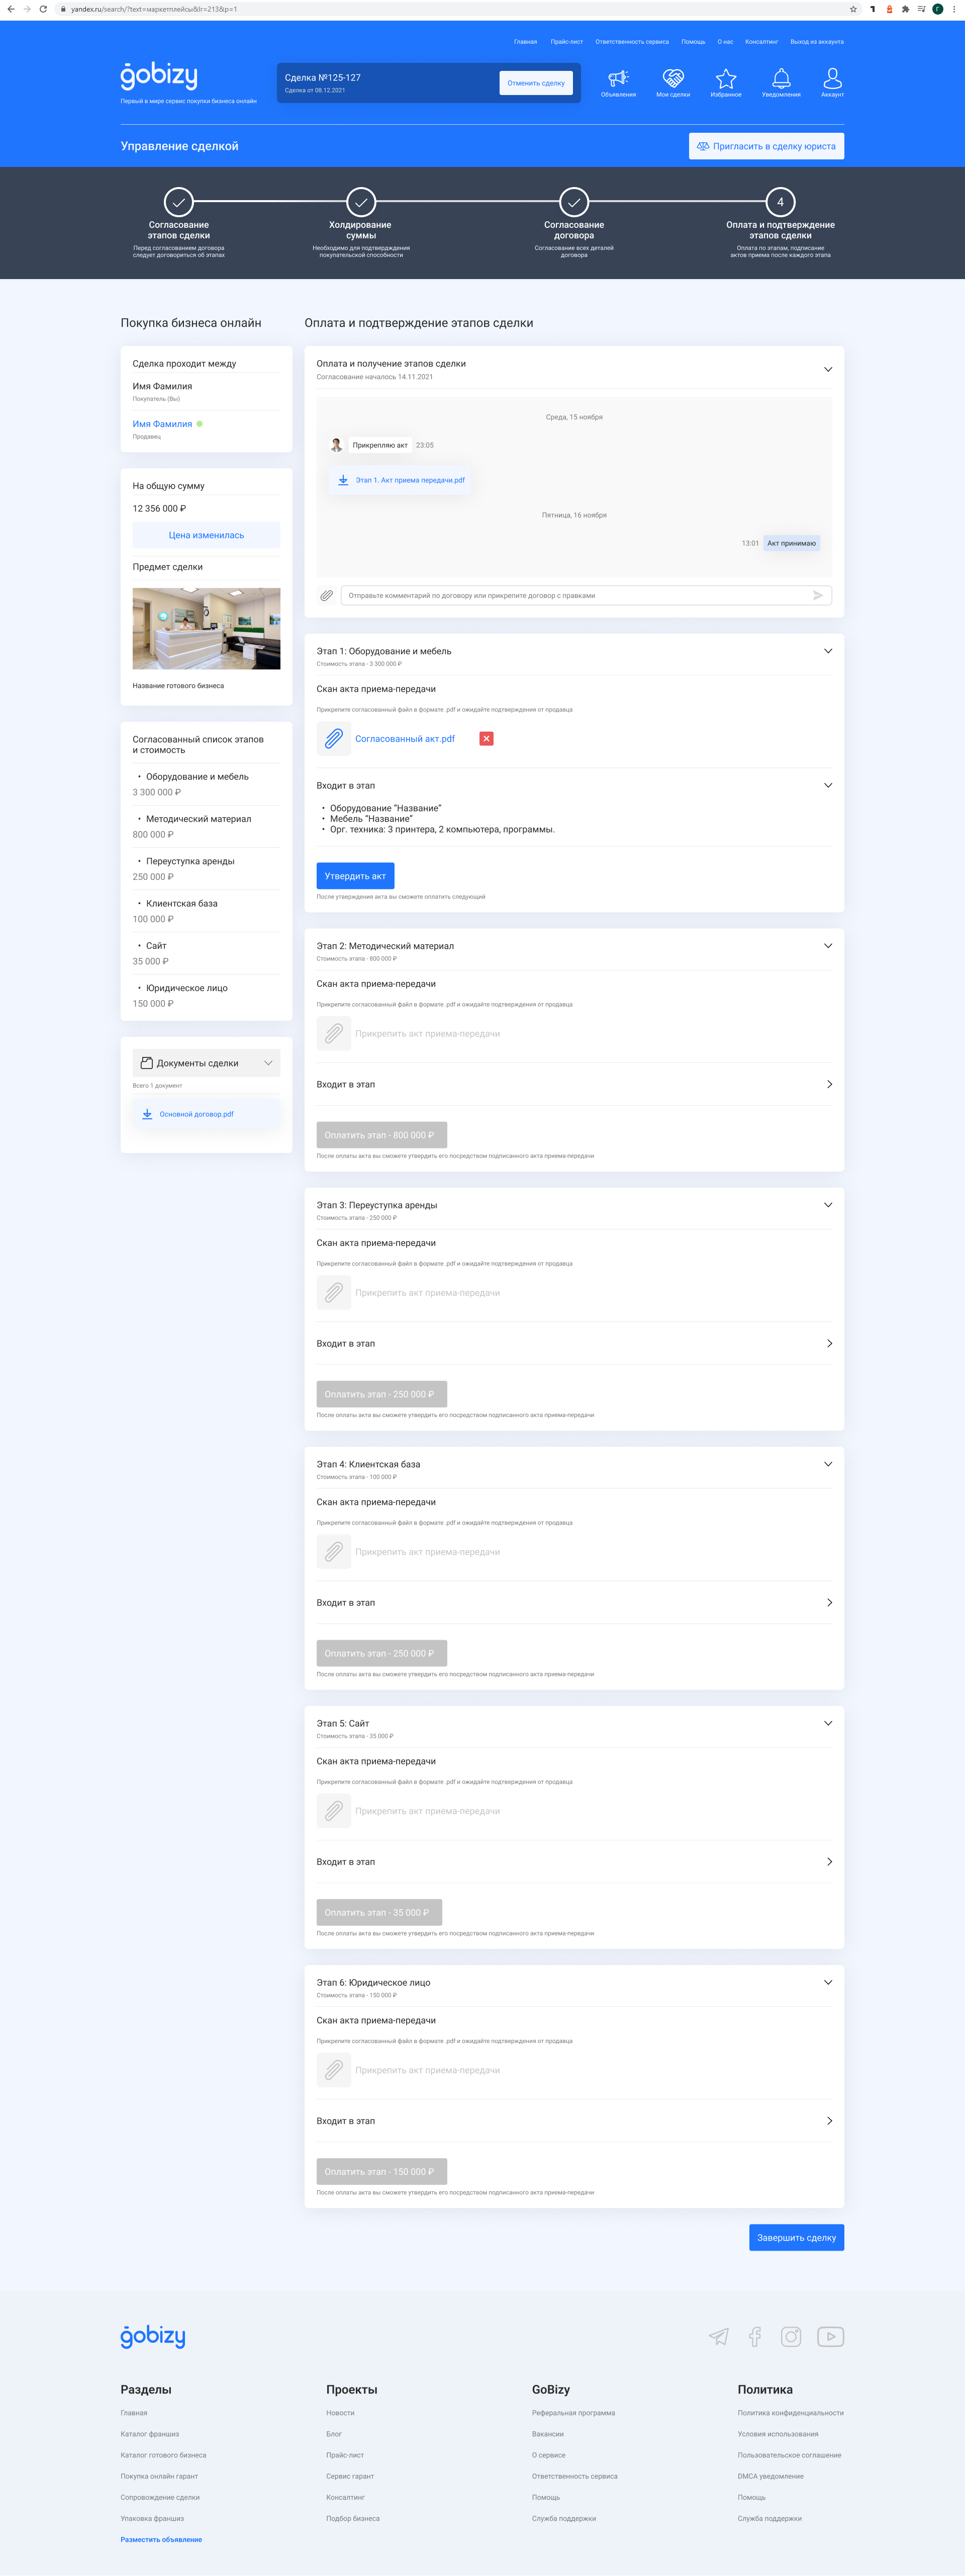Screen dimensions: 965x2576
Task: Open Консалтинг in top menu
Action: [761, 42]
